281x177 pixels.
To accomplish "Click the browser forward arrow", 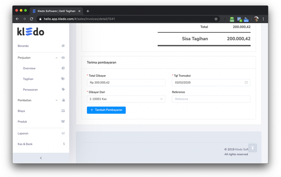I will click(25, 19).
